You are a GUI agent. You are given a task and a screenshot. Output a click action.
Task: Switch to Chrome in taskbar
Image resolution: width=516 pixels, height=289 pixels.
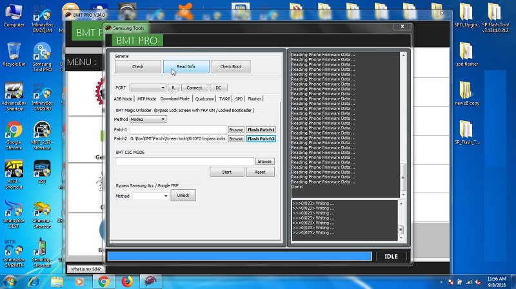pos(104,282)
